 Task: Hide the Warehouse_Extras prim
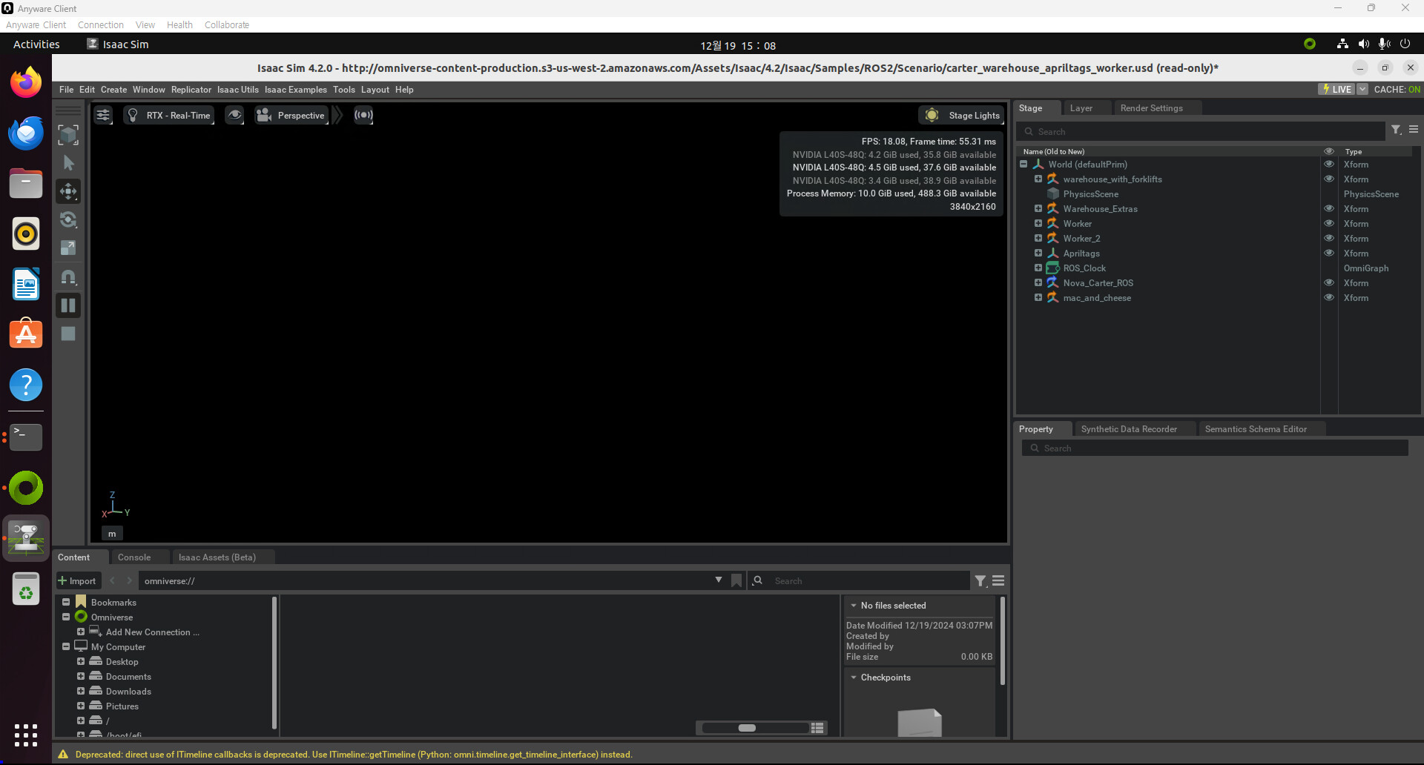[1329, 209]
